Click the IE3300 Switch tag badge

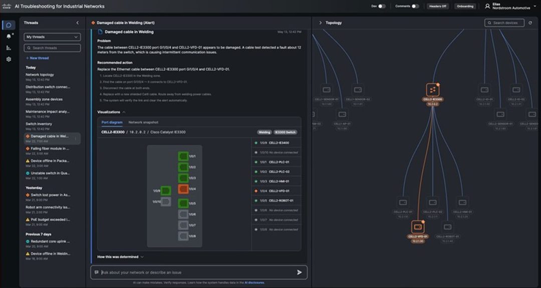[x=286, y=132]
